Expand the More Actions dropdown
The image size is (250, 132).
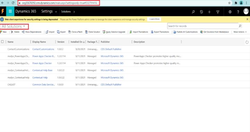240,32
